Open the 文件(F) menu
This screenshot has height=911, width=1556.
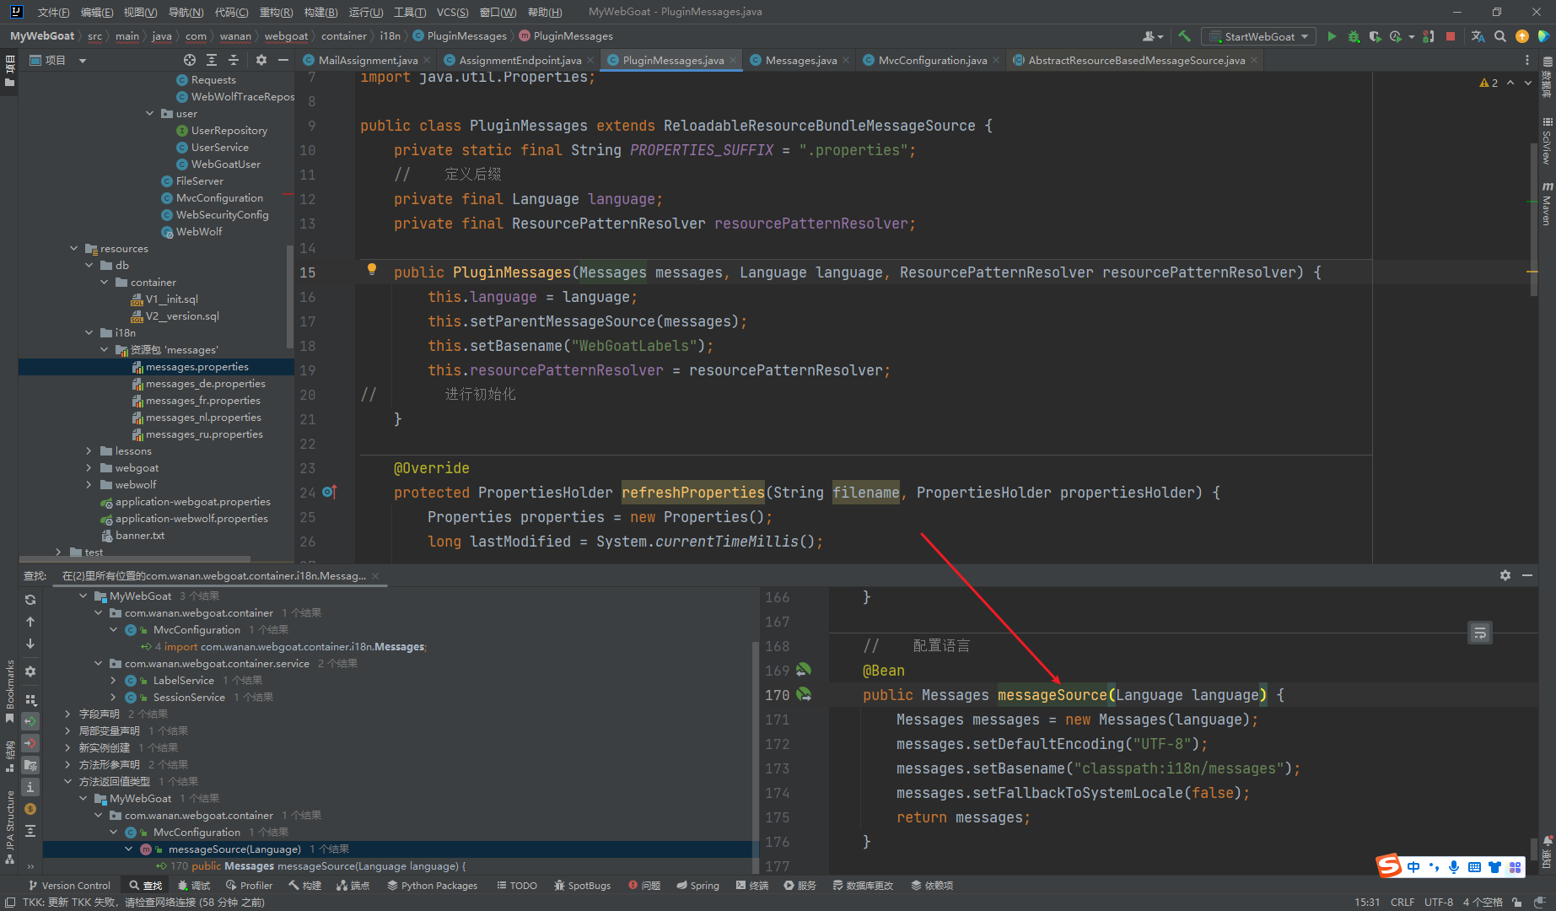53,12
